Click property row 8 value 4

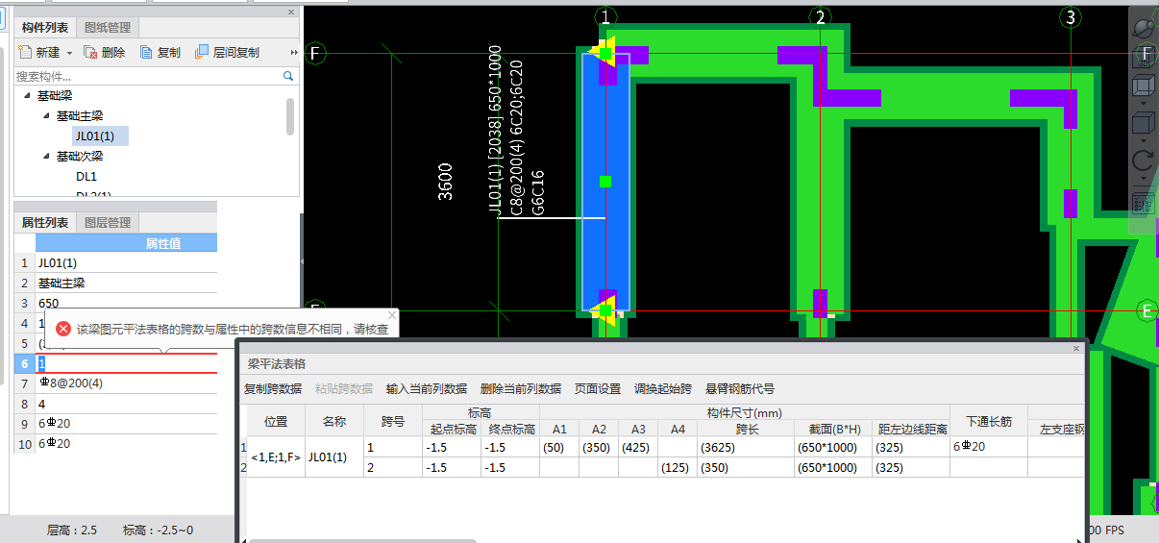coord(126,404)
